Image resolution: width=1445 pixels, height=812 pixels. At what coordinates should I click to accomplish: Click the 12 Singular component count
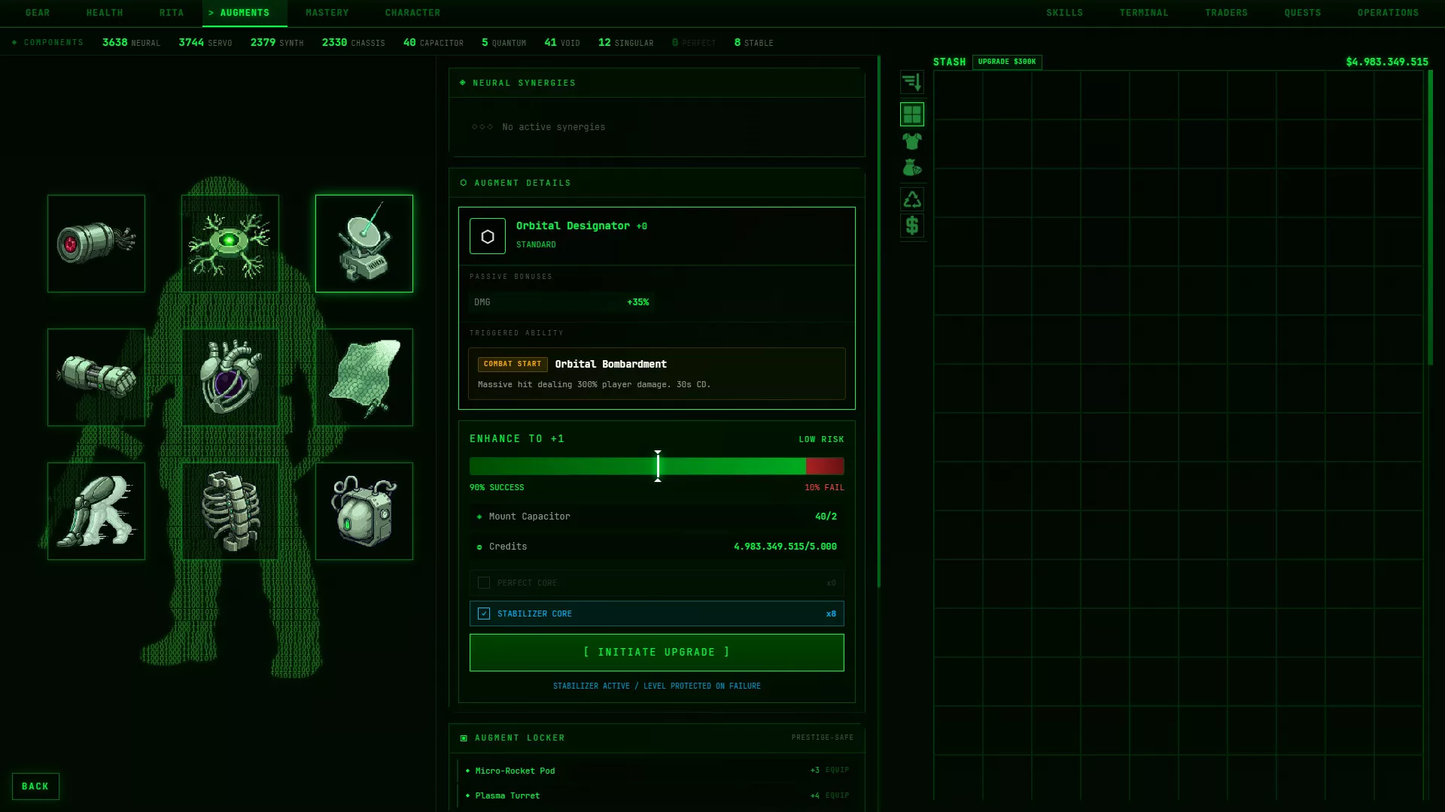(626, 43)
